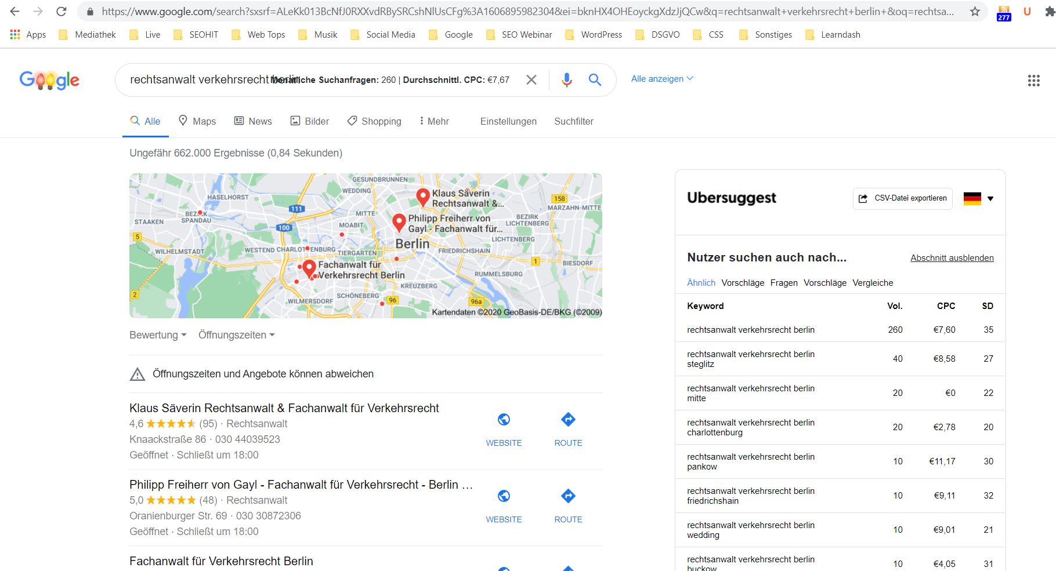Viewport: 1056px width, 571px height.
Task: Select the Fragen tab in Ubersuggest
Action: (x=783, y=283)
